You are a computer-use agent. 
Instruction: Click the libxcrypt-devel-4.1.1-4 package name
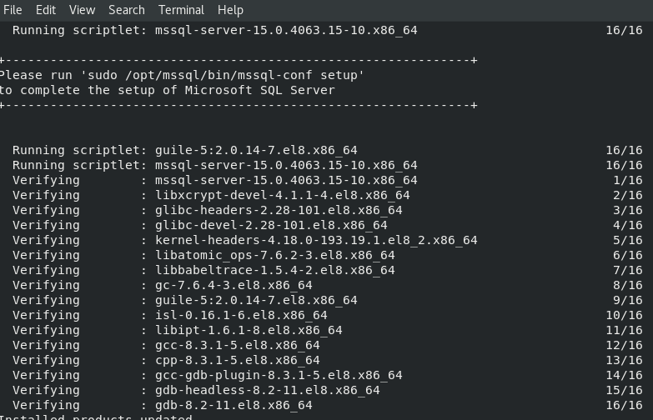282,195
